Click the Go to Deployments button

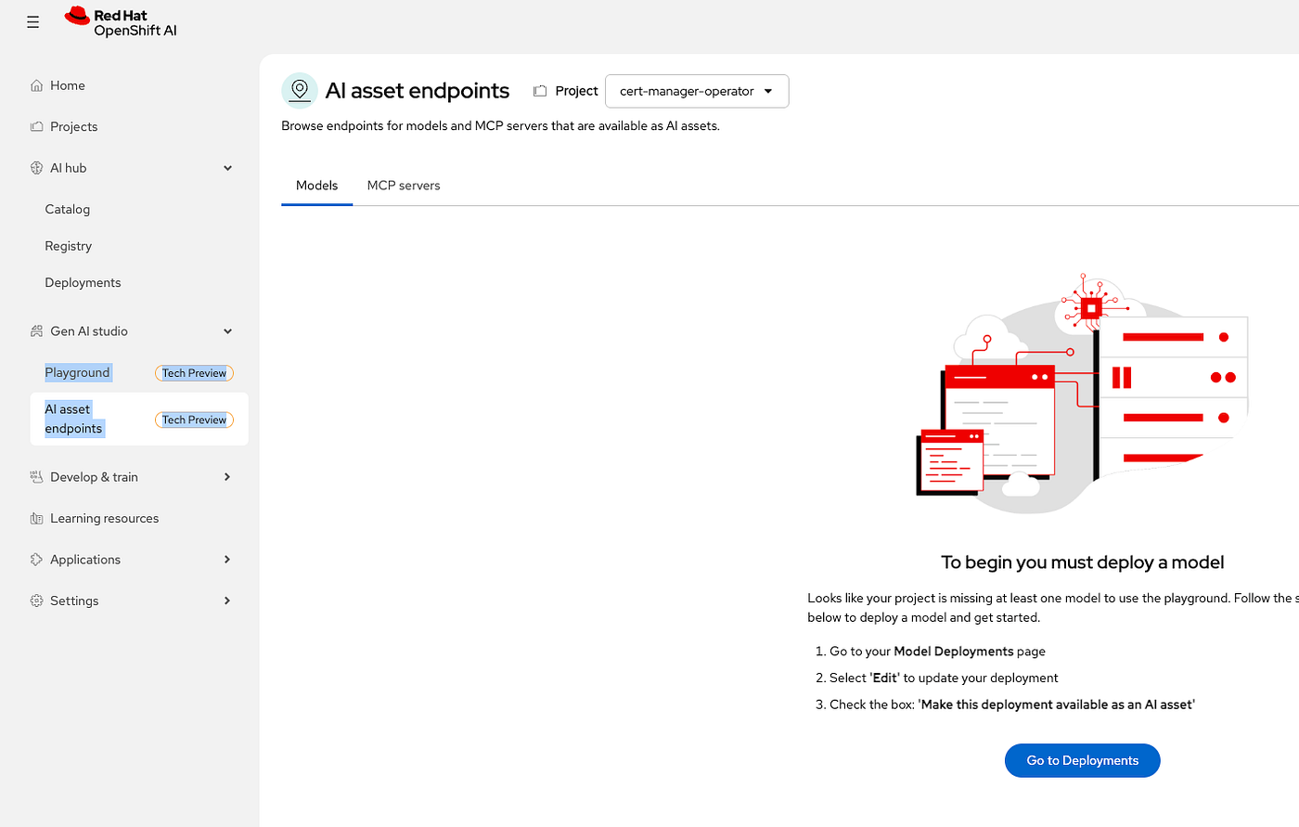[1082, 760]
